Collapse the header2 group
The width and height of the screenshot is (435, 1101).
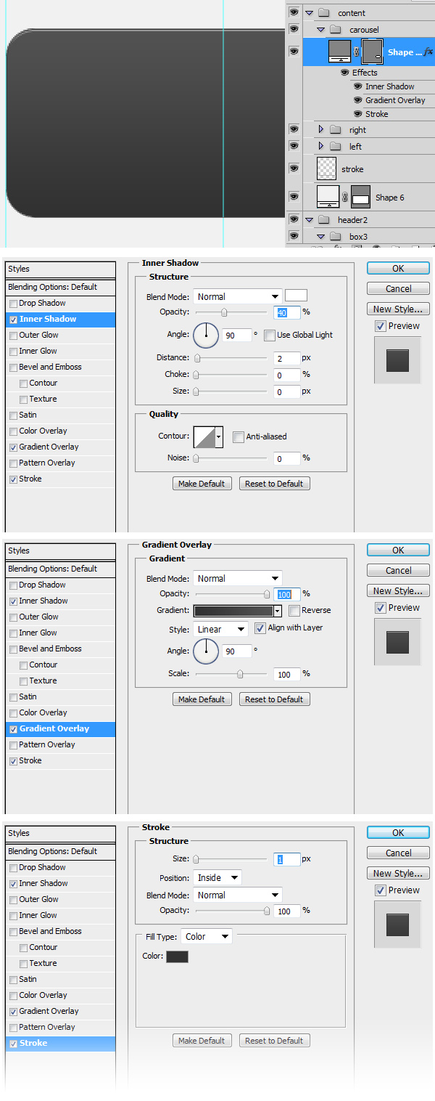309,219
